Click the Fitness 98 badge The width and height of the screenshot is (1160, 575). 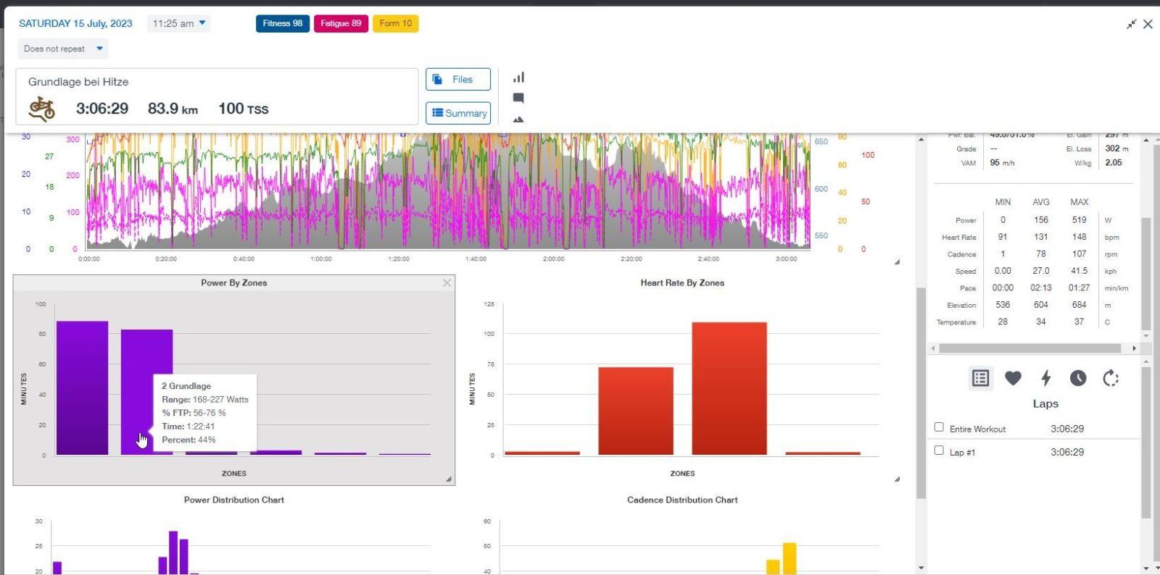point(283,23)
